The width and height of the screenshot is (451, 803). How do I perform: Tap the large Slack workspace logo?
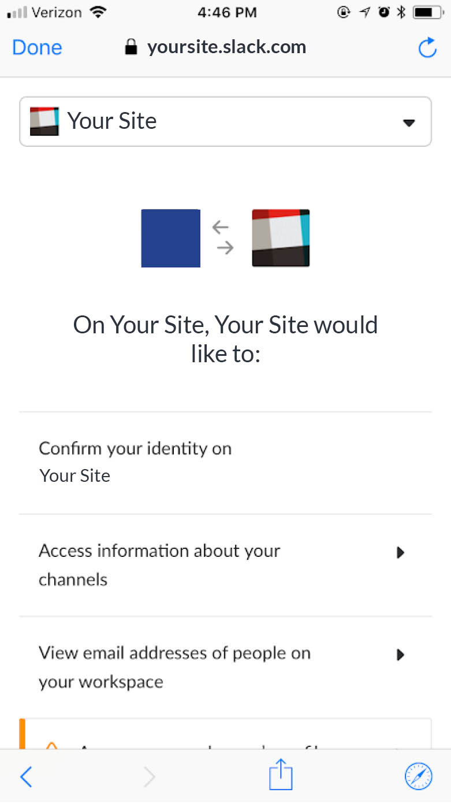(x=281, y=238)
